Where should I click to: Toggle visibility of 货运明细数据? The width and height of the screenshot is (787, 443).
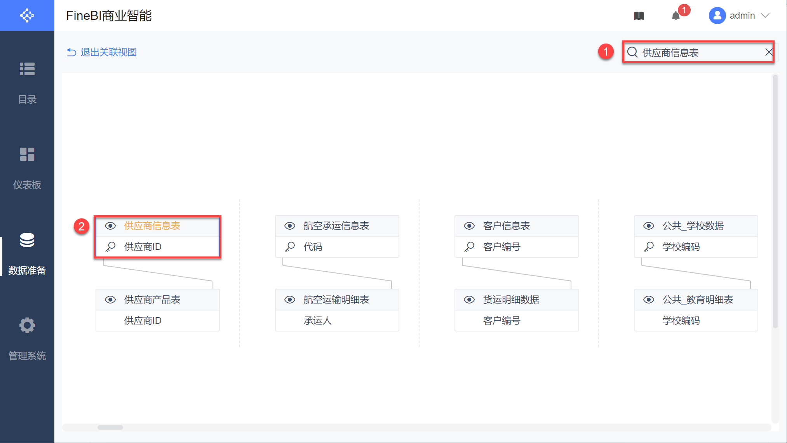point(469,300)
